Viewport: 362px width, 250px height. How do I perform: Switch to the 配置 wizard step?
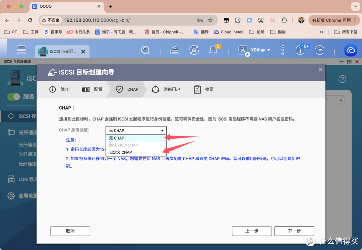point(93,89)
